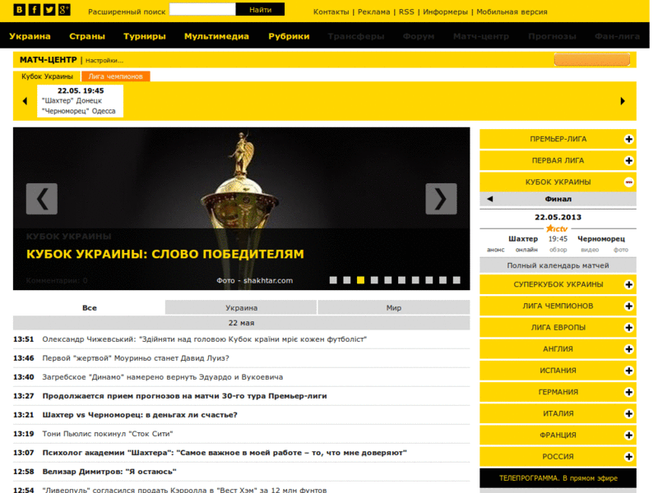This screenshot has width=658, height=493.
Task: Open the Мобильная версия link
Action: coord(512,12)
